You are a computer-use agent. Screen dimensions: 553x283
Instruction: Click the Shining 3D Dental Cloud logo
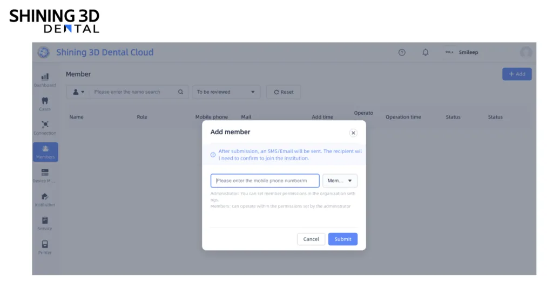(x=44, y=52)
